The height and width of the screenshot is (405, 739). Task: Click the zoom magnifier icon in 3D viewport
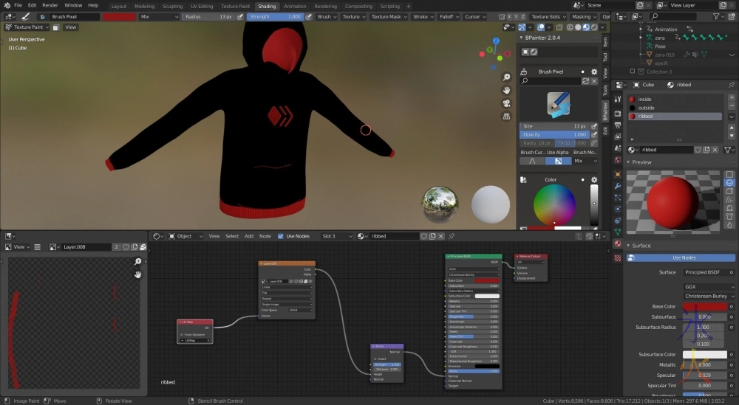tap(506, 78)
